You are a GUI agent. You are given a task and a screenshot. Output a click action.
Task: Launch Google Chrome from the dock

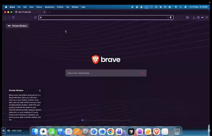tap(110, 131)
